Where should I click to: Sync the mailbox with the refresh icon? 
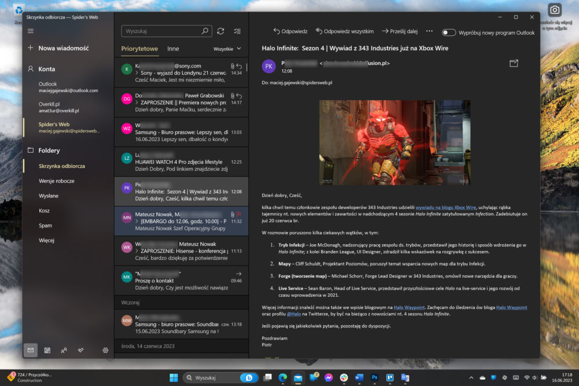coord(221,31)
